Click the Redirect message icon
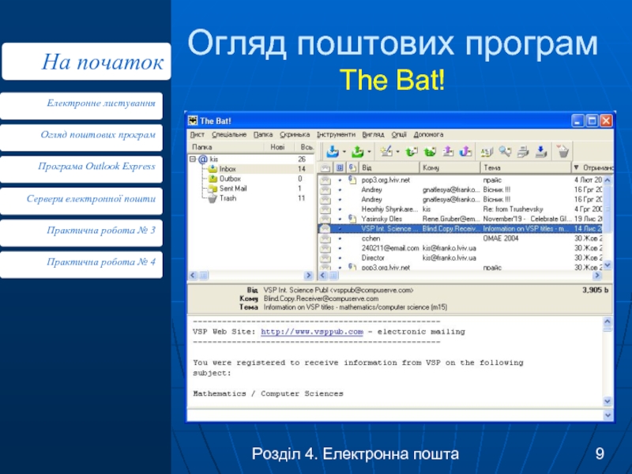This screenshot has width=632, height=474. click(x=465, y=152)
